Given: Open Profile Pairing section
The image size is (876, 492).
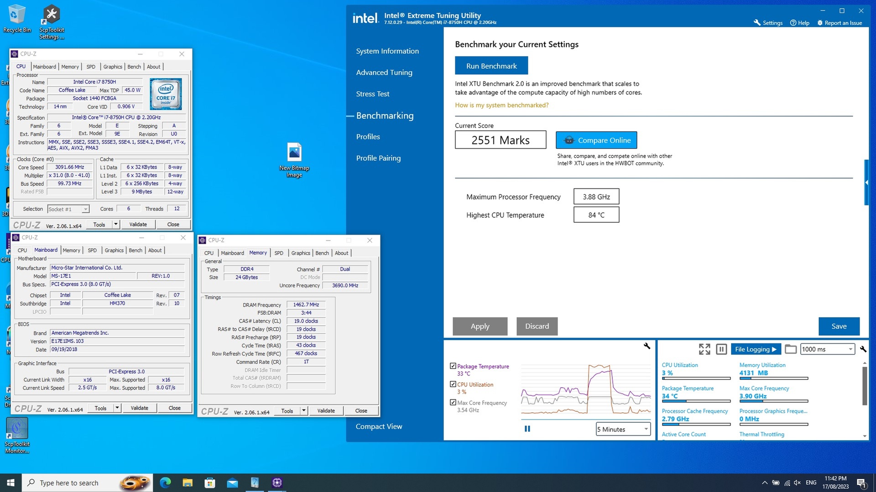Looking at the screenshot, I should pyautogui.click(x=378, y=158).
